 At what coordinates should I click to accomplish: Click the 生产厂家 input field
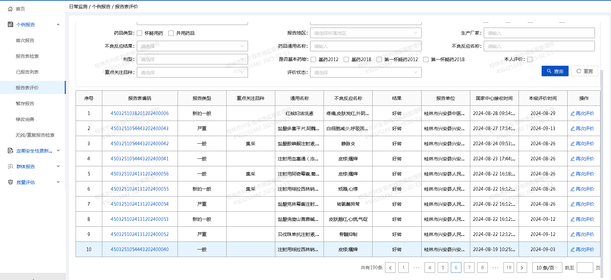(x=539, y=33)
